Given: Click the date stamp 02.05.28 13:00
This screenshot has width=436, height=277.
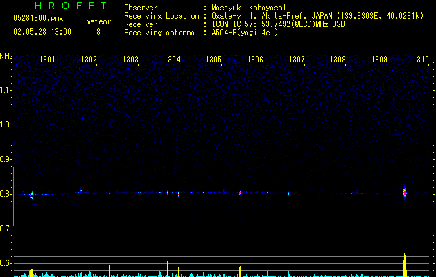Looking at the screenshot, I should (x=42, y=32).
